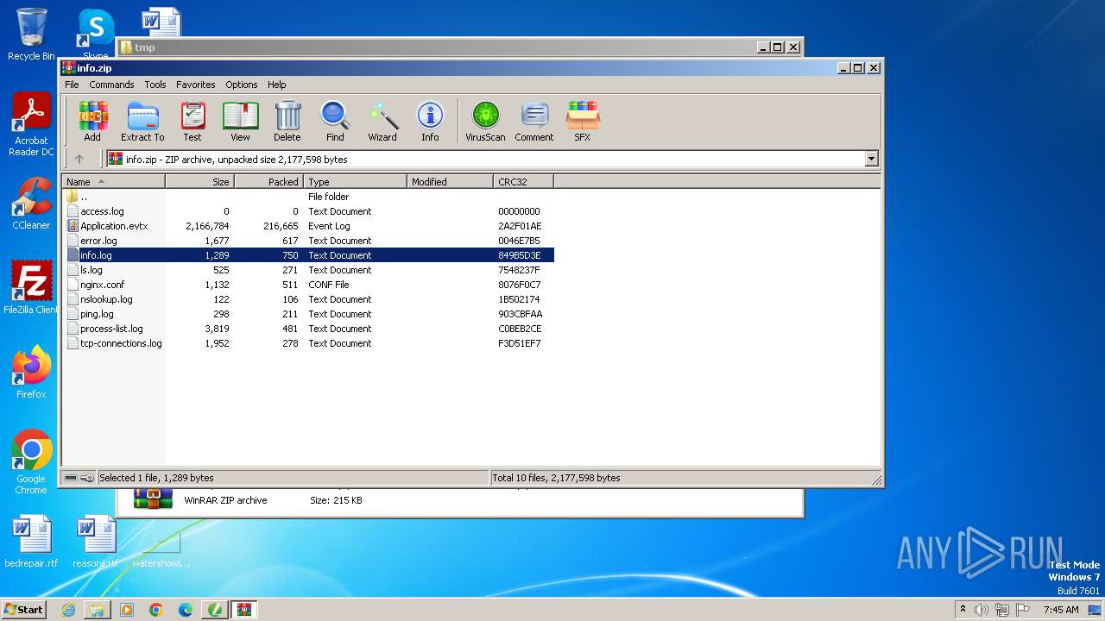
Task: Show hidden system tray icons
Action: tap(963, 610)
